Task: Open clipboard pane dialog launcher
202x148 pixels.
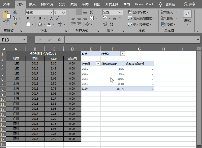Action: (x=21, y=31)
